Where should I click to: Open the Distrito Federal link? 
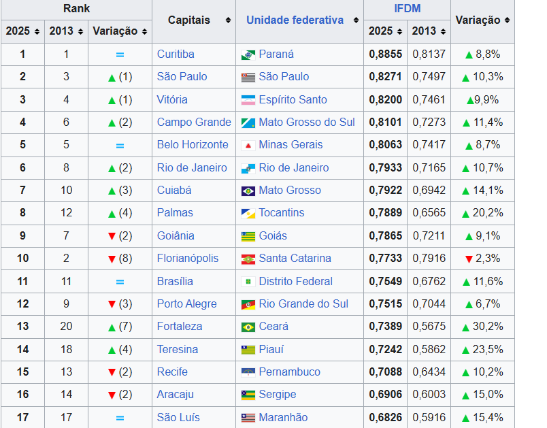pos(295,281)
